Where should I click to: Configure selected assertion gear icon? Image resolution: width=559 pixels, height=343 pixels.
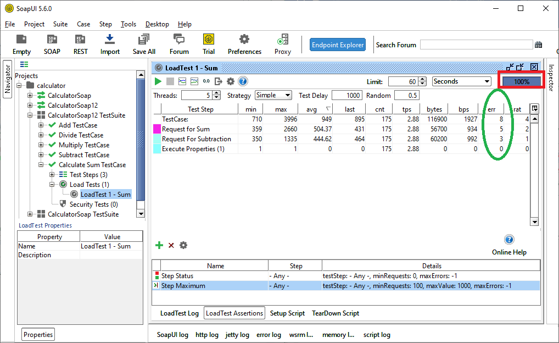click(x=183, y=245)
